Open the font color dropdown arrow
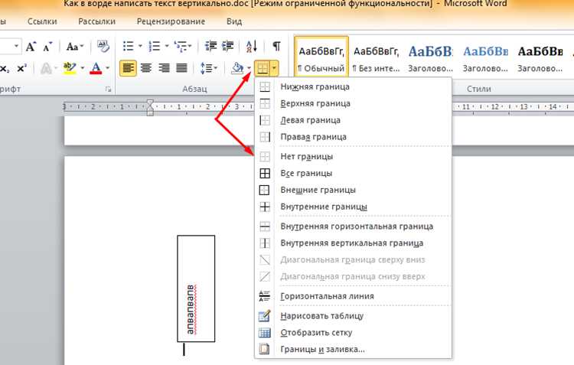 (x=108, y=68)
